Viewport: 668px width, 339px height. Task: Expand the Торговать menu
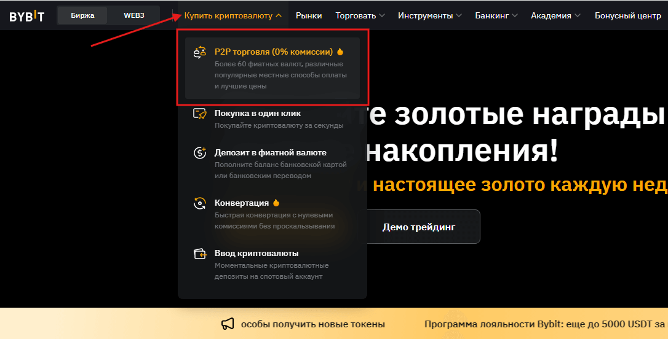[360, 15]
